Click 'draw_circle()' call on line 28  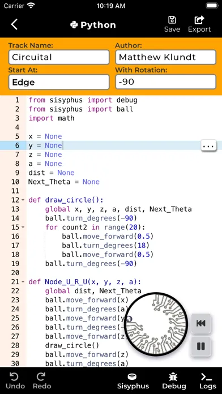coord(72,345)
